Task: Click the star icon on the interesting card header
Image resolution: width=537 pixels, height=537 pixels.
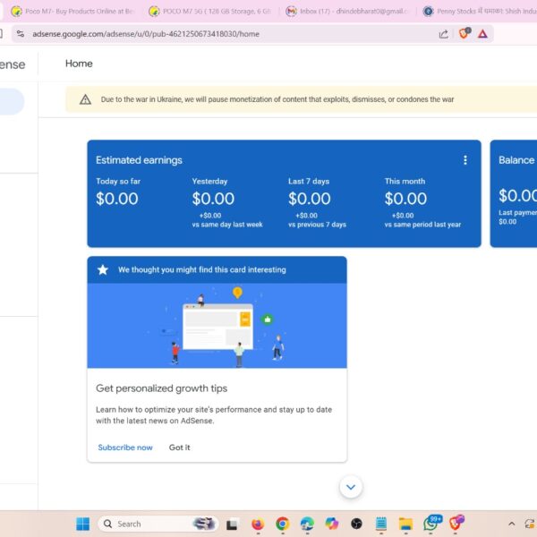Action: (103, 270)
